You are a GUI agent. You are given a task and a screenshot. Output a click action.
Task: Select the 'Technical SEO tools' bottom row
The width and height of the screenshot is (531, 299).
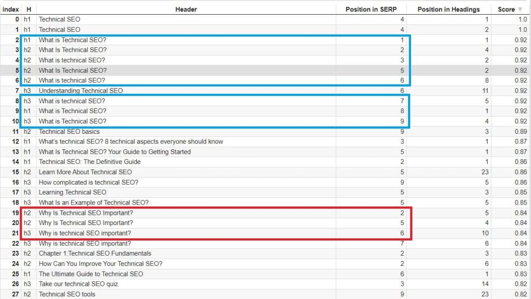pos(66,294)
